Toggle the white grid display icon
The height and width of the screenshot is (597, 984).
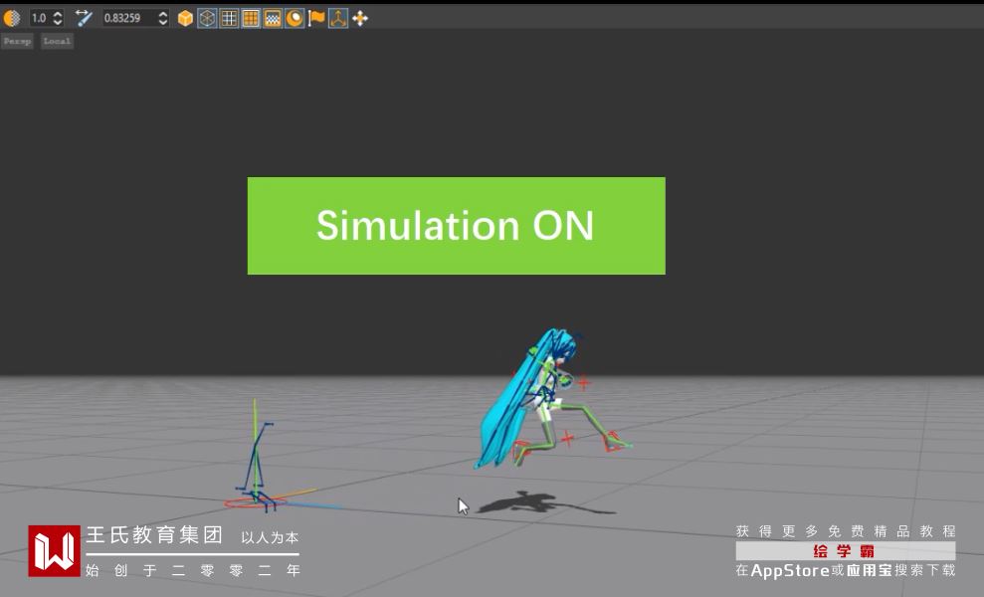click(229, 18)
